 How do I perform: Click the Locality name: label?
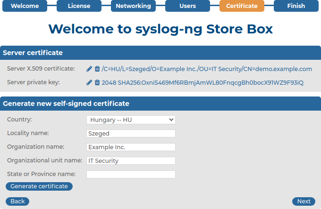point(28,133)
